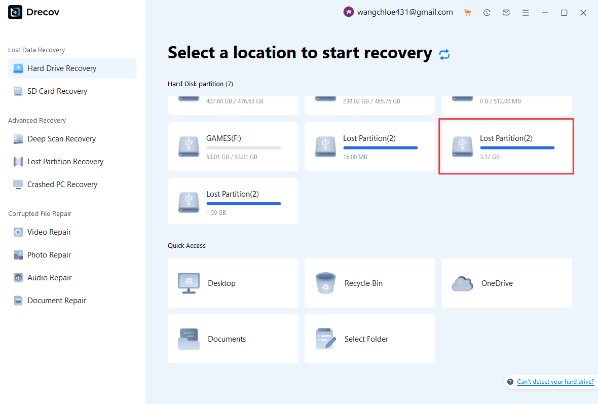Select the GAMES(F:) drive tile
This screenshot has width=598, height=404.
coord(233,146)
